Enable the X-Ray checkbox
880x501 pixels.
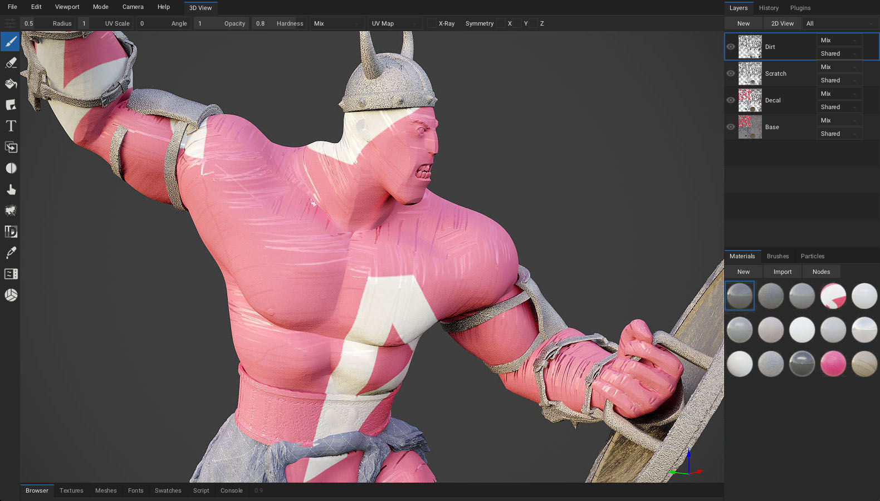[x=432, y=23]
